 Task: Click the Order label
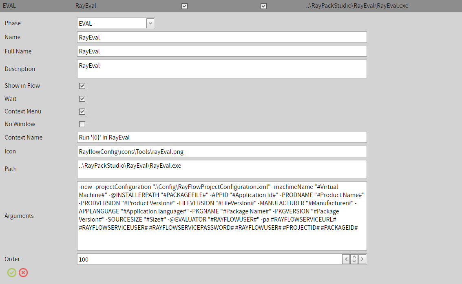pos(12,259)
